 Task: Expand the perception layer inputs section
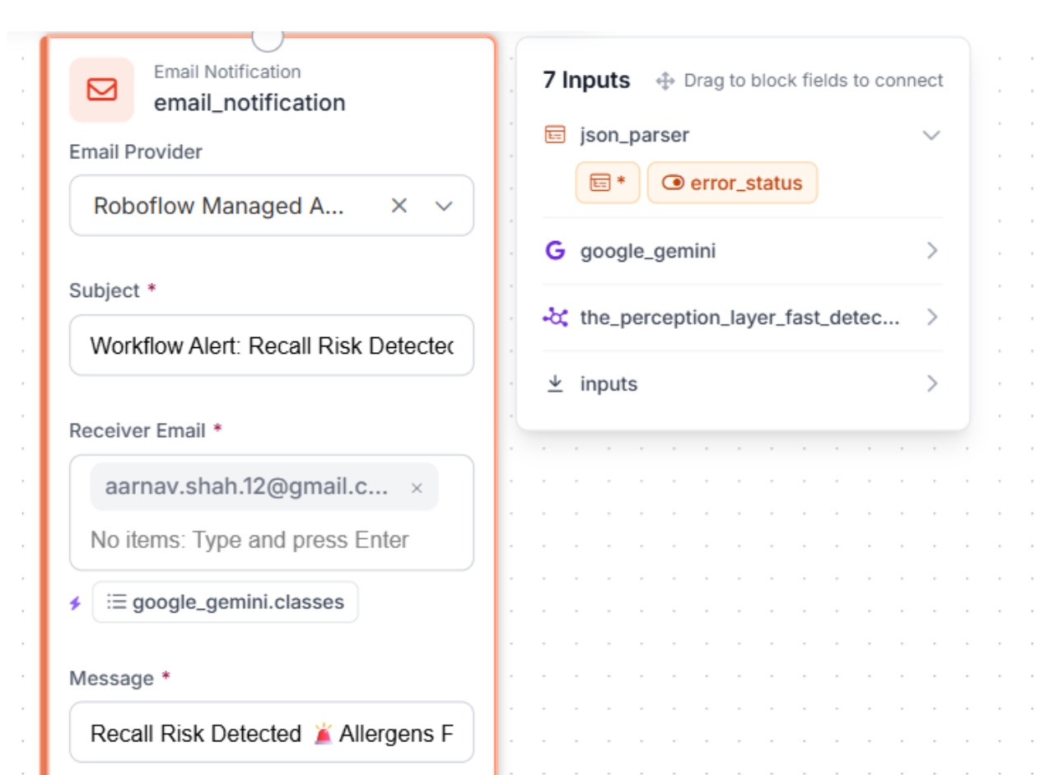[931, 318]
